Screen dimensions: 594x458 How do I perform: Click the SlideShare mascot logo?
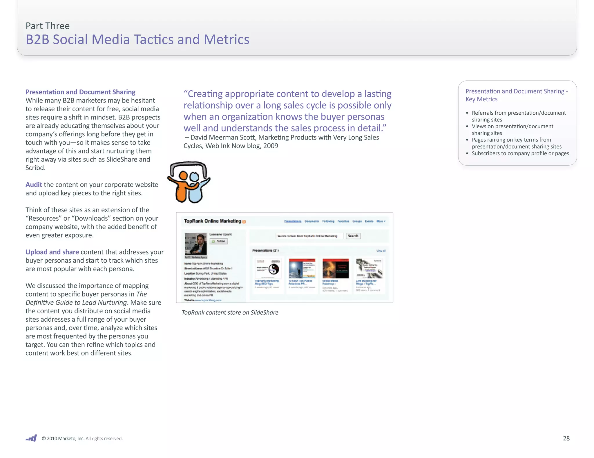(x=189, y=182)
